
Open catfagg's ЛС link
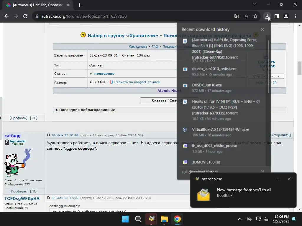coord(34,191)
